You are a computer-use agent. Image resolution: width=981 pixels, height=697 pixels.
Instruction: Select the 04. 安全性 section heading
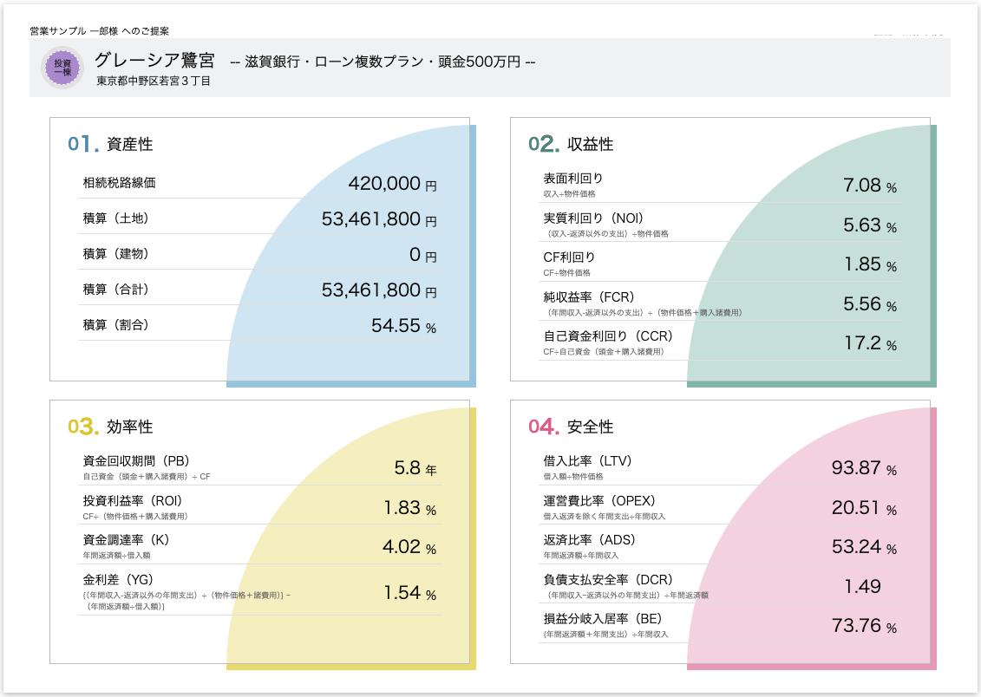(571, 427)
